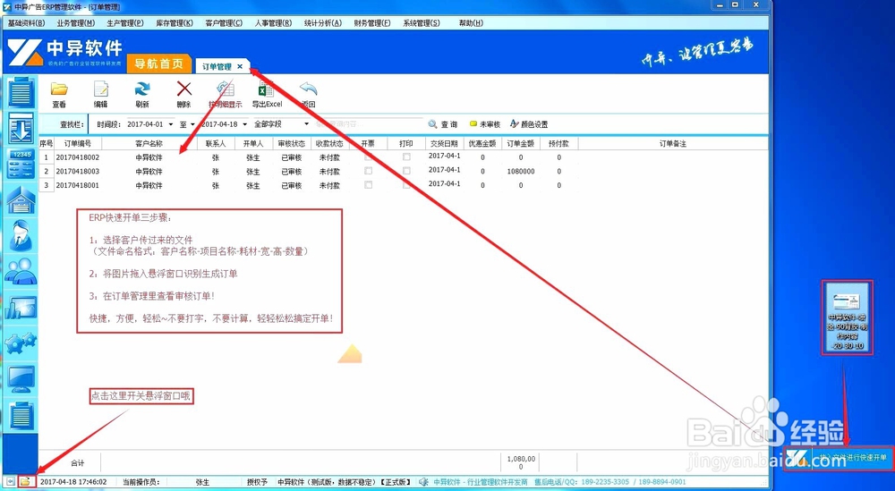Click the quick-order floating window on the desktop
The height and width of the screenshot is (491, 895).
[838, 457]
